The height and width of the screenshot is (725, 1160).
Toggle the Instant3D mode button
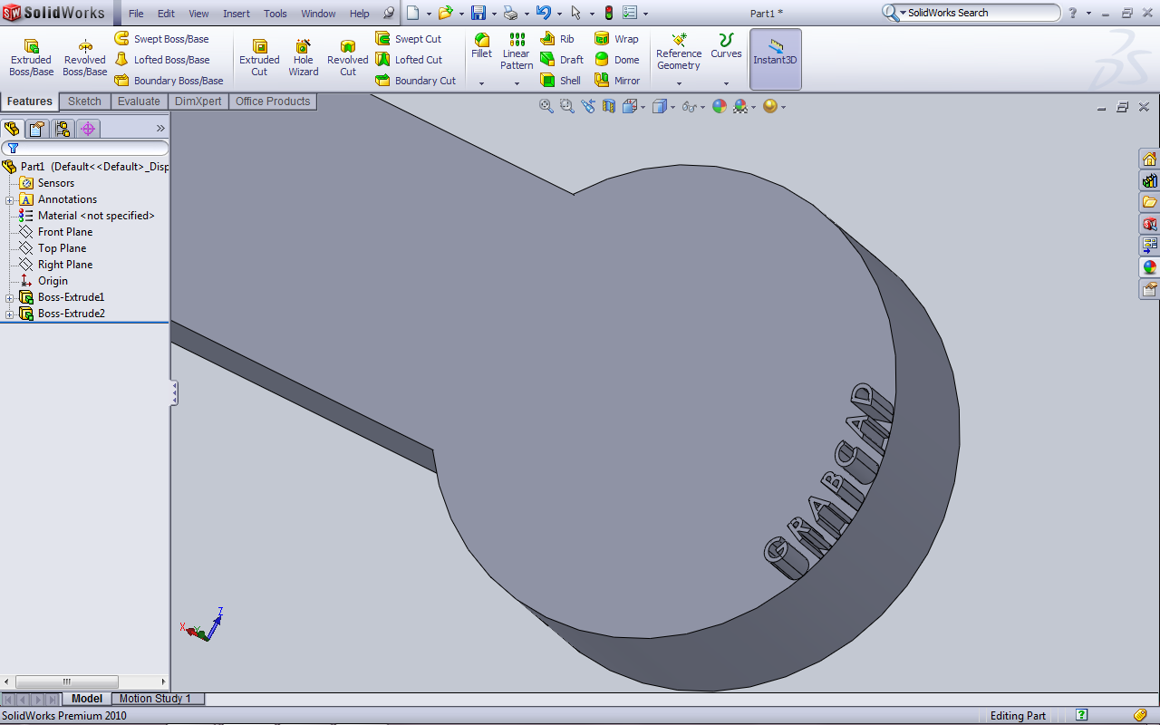click(775, 58)
